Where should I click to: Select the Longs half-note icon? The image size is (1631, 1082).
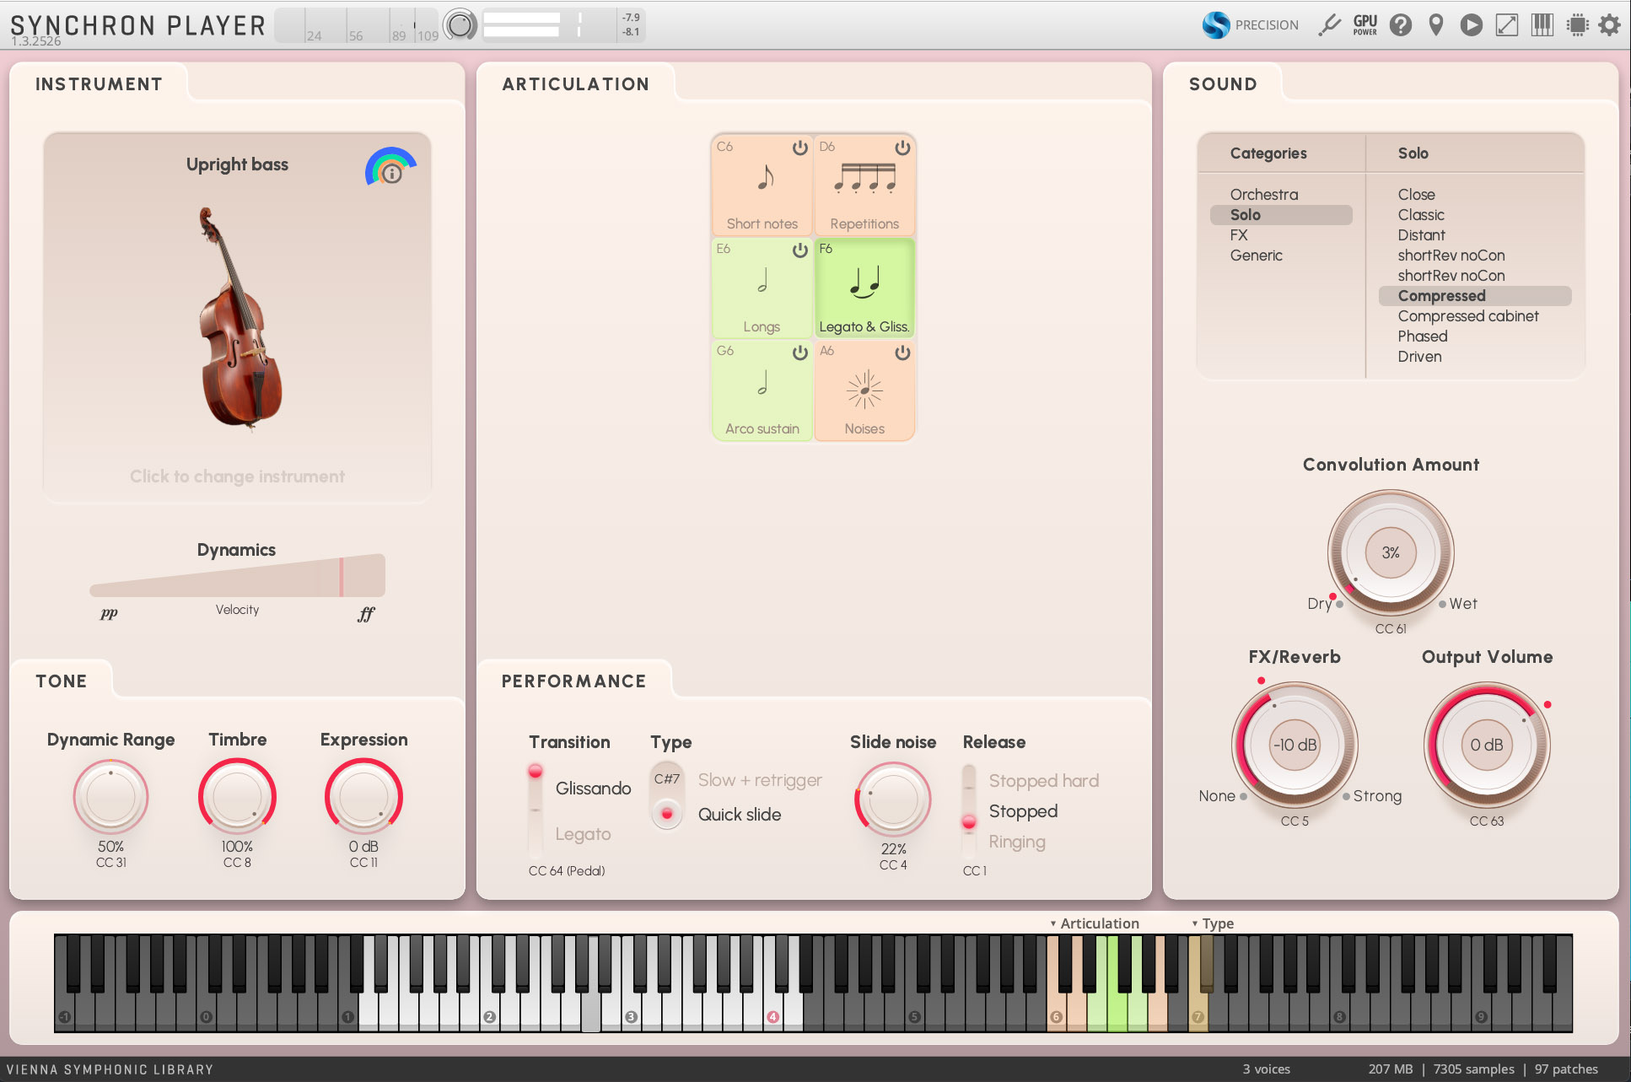point(762,280)
